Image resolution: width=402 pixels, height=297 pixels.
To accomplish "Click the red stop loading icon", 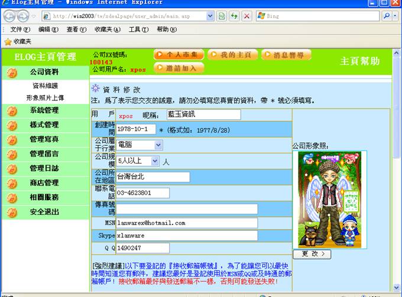I will click(x=247, y=16).
